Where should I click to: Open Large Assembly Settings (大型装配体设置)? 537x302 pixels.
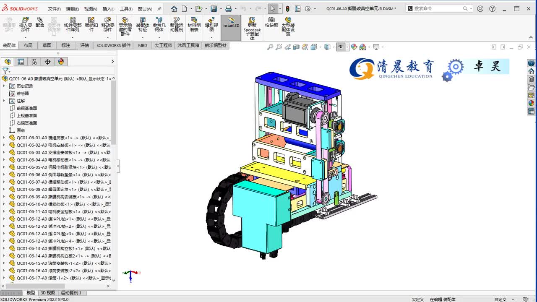[x=288, y=26]
